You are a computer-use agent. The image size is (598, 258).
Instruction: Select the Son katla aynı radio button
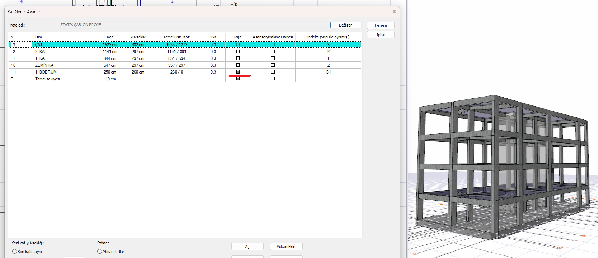click(x=15, y=252)
